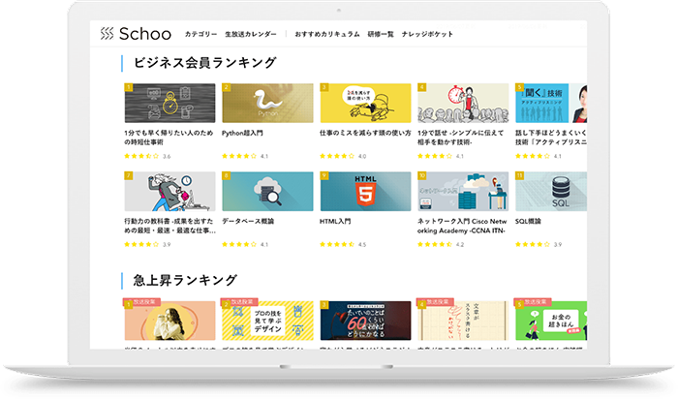Open the stopwatch time-saving course thumbnail
Viewport: 678px width, 399px height.
click(x=169, y=103)
